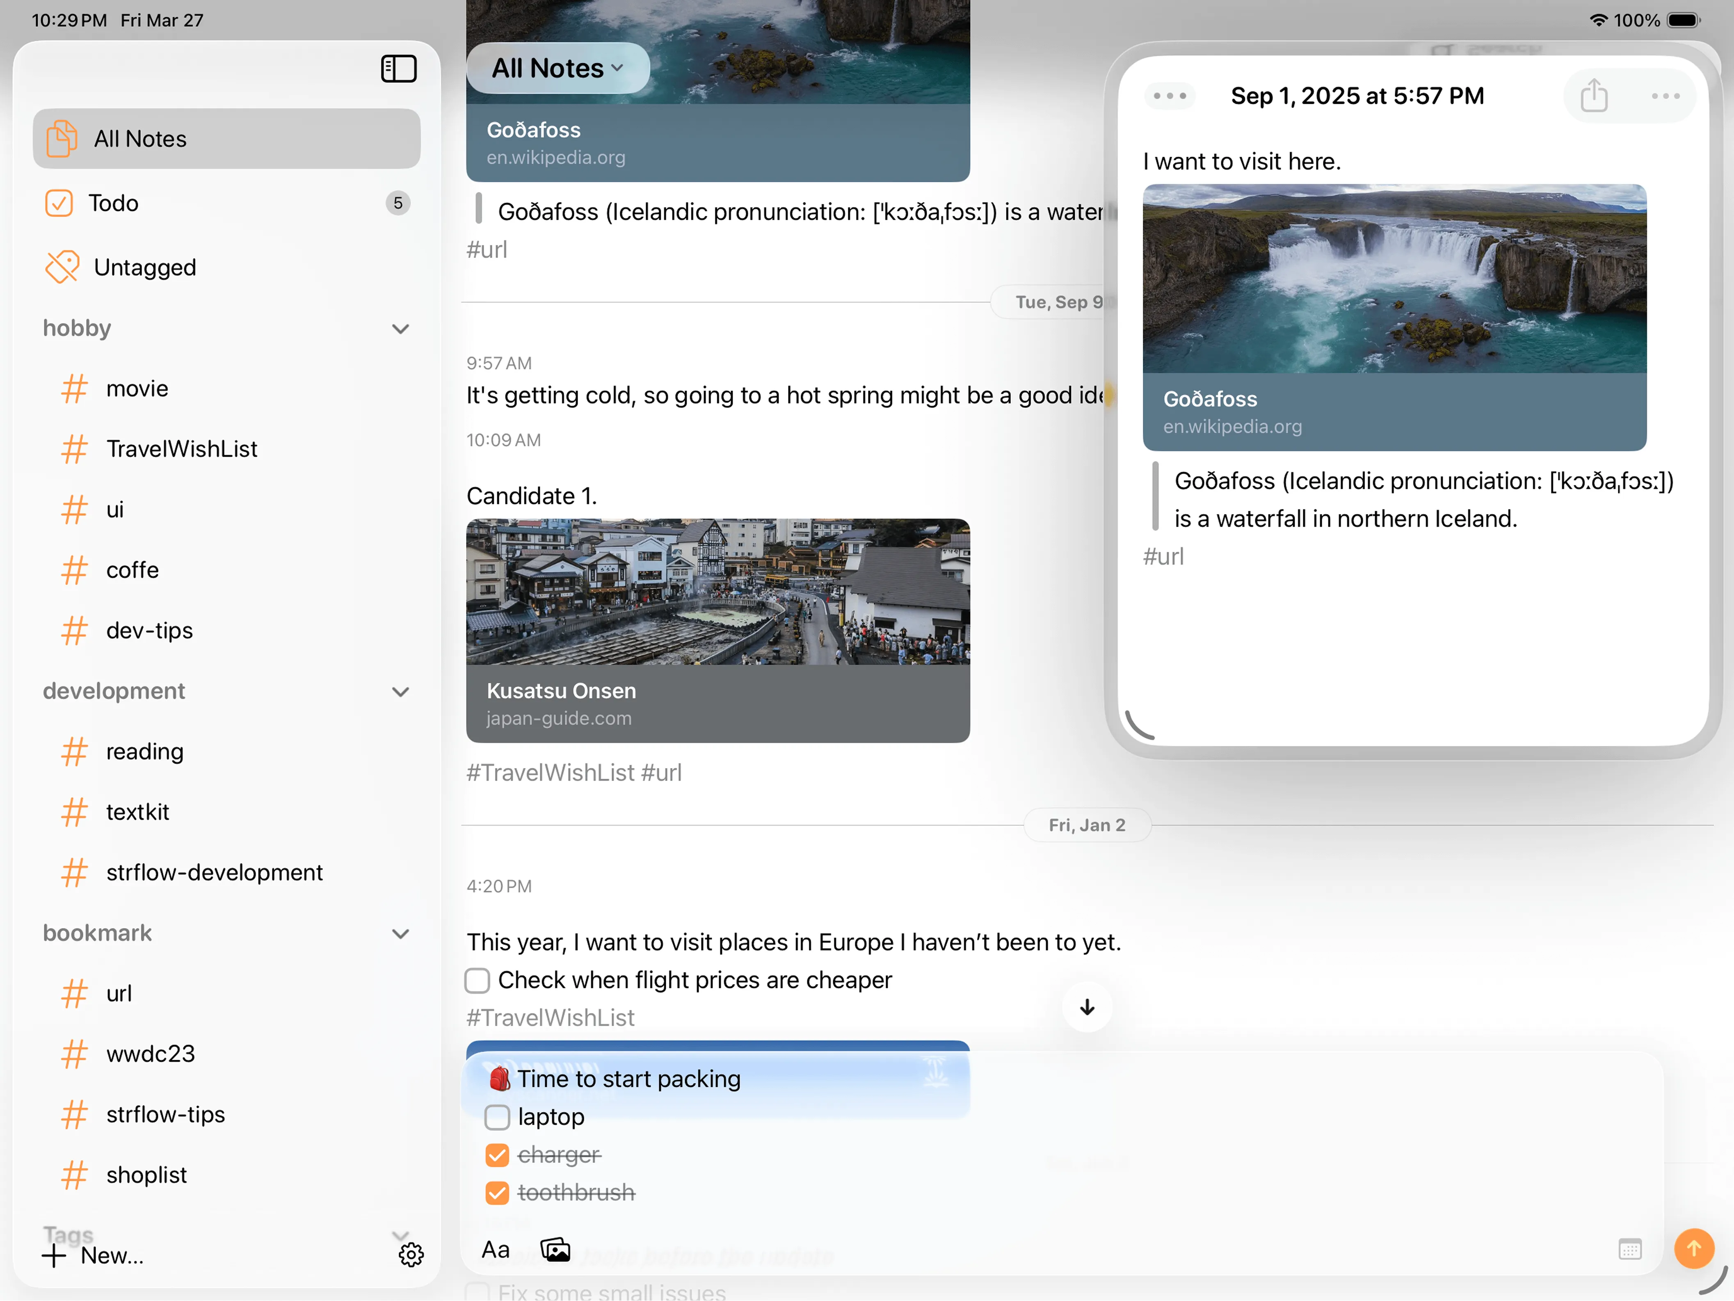Screen dimensions: 1734x1301
Task: Open the TravelWishList tag
Action: [226, 448]
